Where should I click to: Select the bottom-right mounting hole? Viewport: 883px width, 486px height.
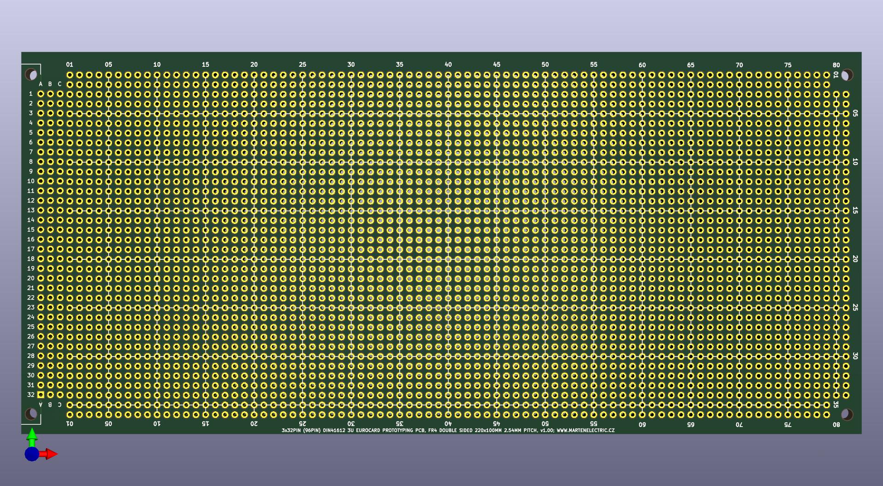pyautogui.click(x=847, y=414)
